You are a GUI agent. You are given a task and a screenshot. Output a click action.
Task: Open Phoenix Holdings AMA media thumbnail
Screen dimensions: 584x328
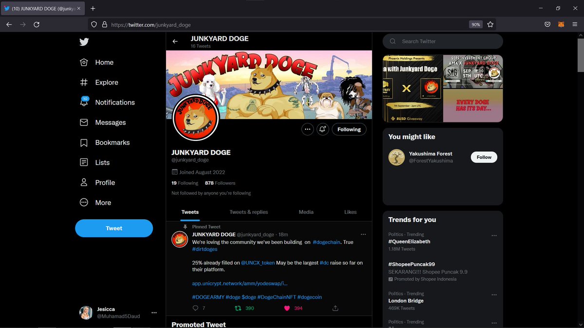point(413,88)
